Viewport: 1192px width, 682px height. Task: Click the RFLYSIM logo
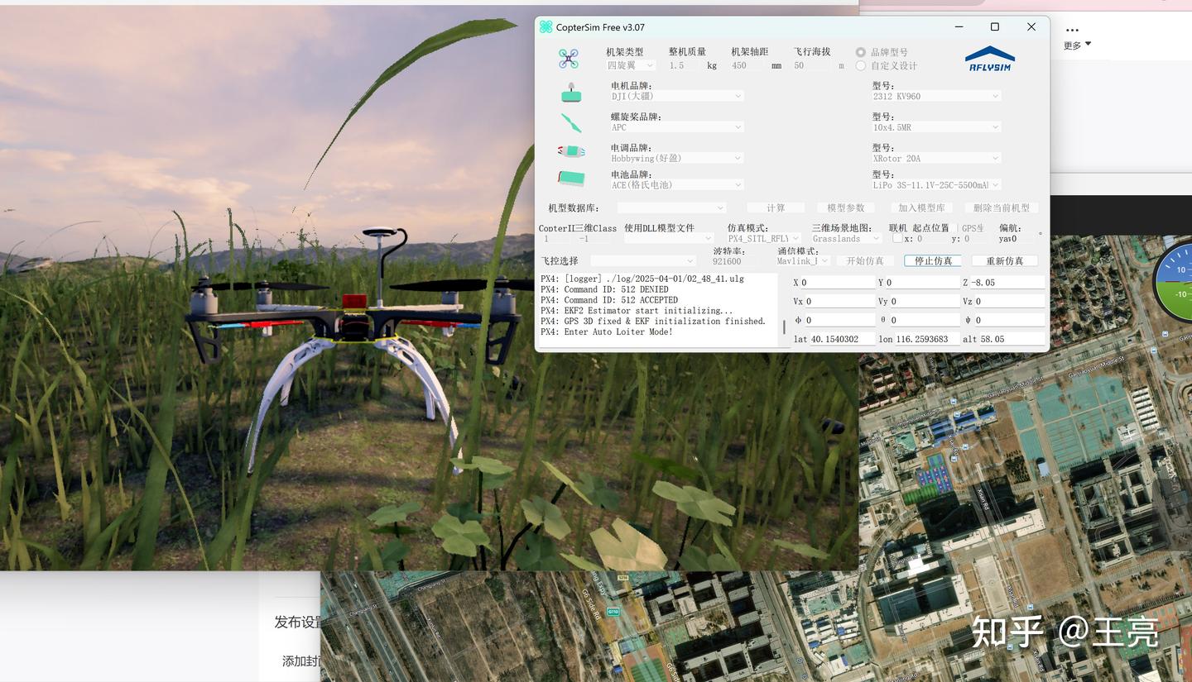(x=990, y=56)
